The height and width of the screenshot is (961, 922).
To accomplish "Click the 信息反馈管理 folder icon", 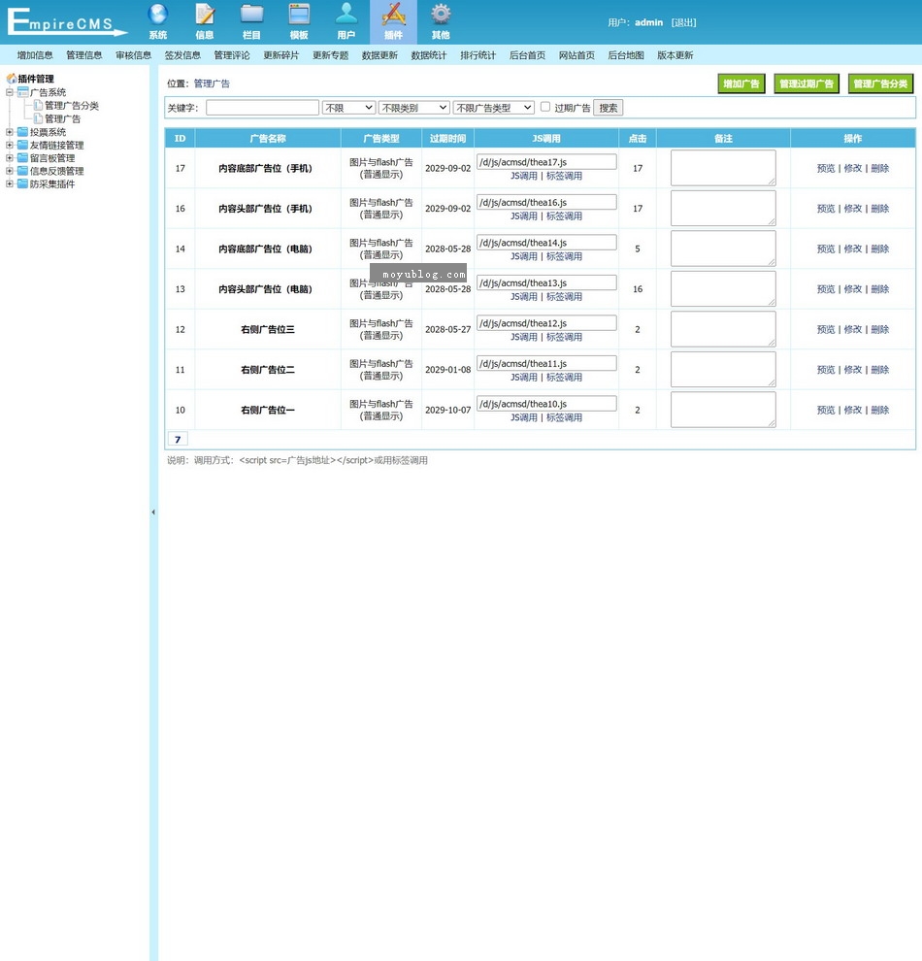I will pos(22,171).
